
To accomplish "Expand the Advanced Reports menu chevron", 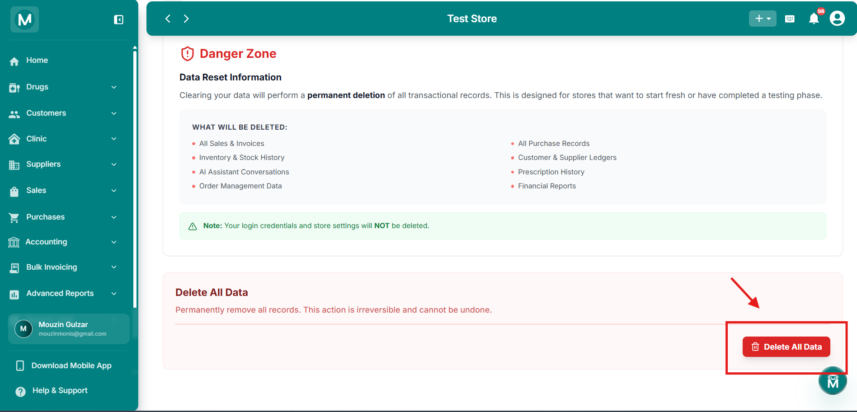I will (x=114, y=294).
